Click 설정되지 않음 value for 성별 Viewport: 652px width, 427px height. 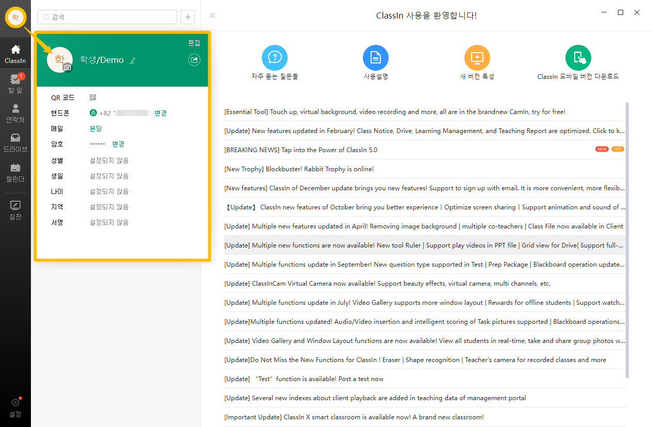pyautogui.click(x=109, y=160)
